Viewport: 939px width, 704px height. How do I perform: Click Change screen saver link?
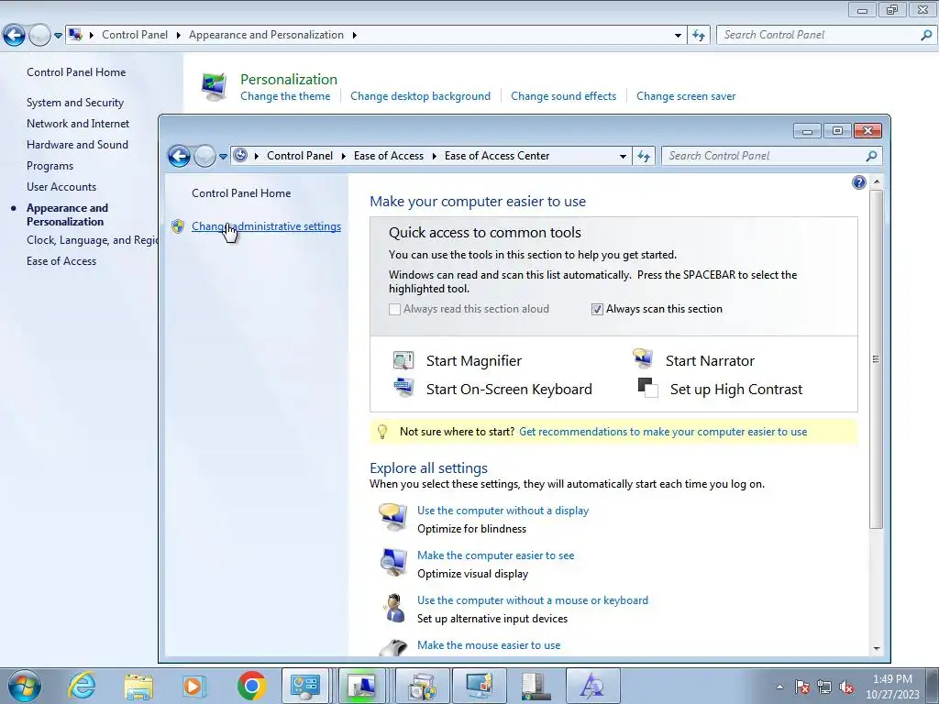pyautogui.click(x=686, y=96)
